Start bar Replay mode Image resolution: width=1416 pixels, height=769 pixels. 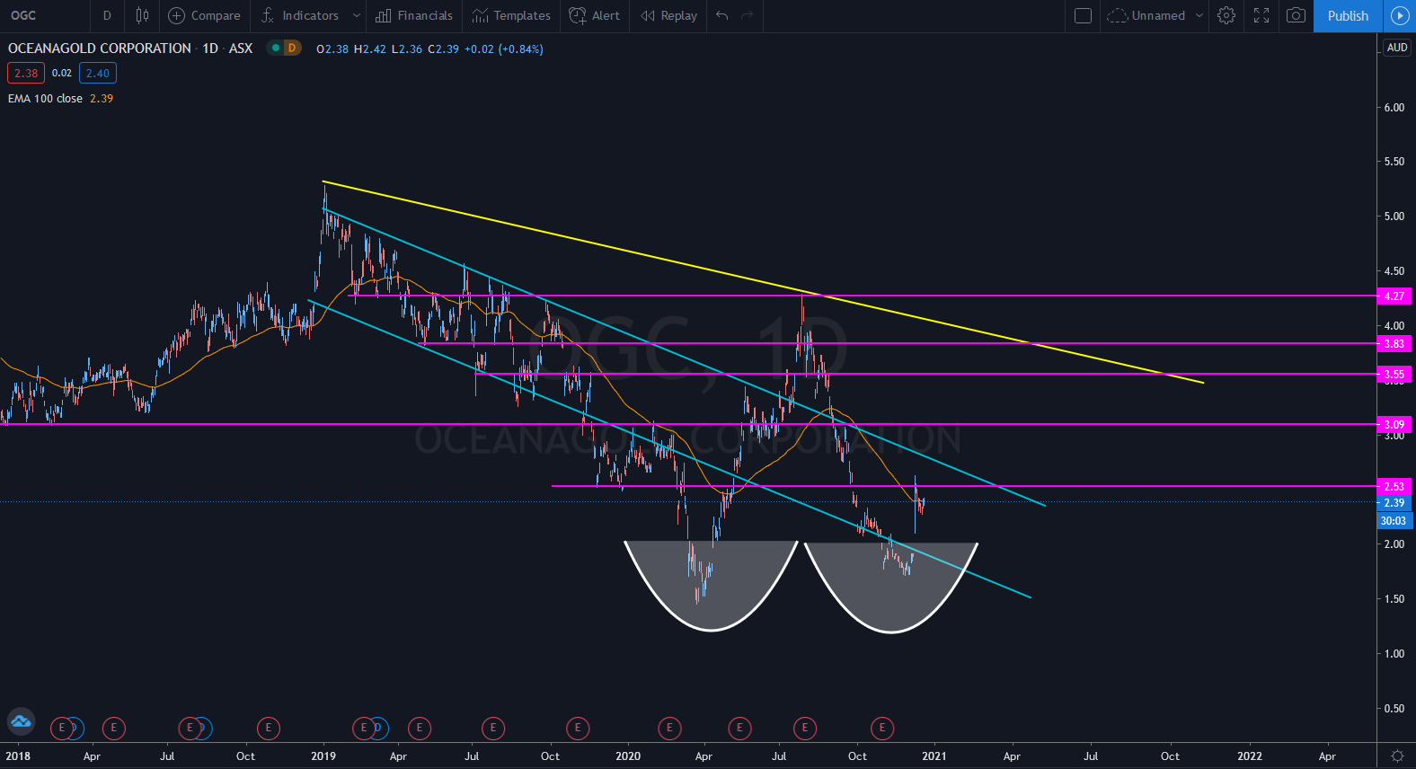click(669, 15)
